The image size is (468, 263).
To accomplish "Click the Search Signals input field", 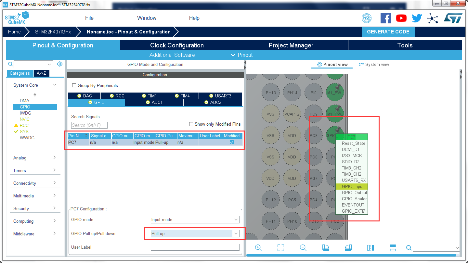I will [89, 125].
